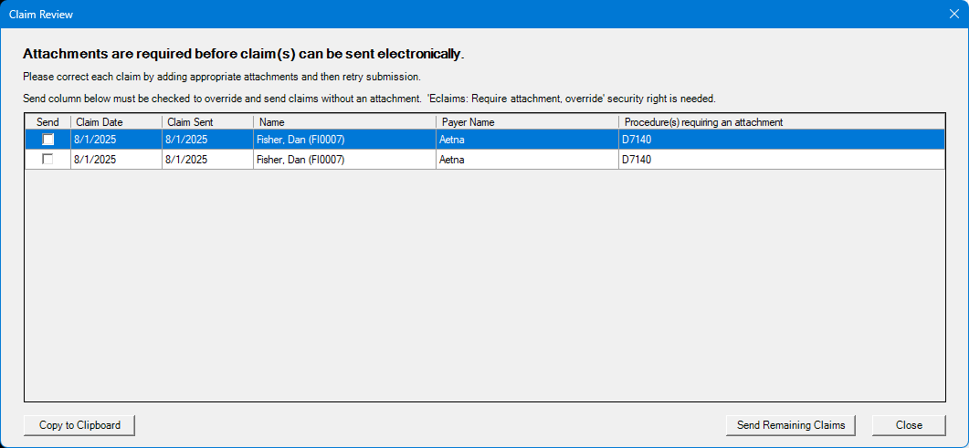
Task: Check the Send box in the highlighted row
Action: coord(47,140)
